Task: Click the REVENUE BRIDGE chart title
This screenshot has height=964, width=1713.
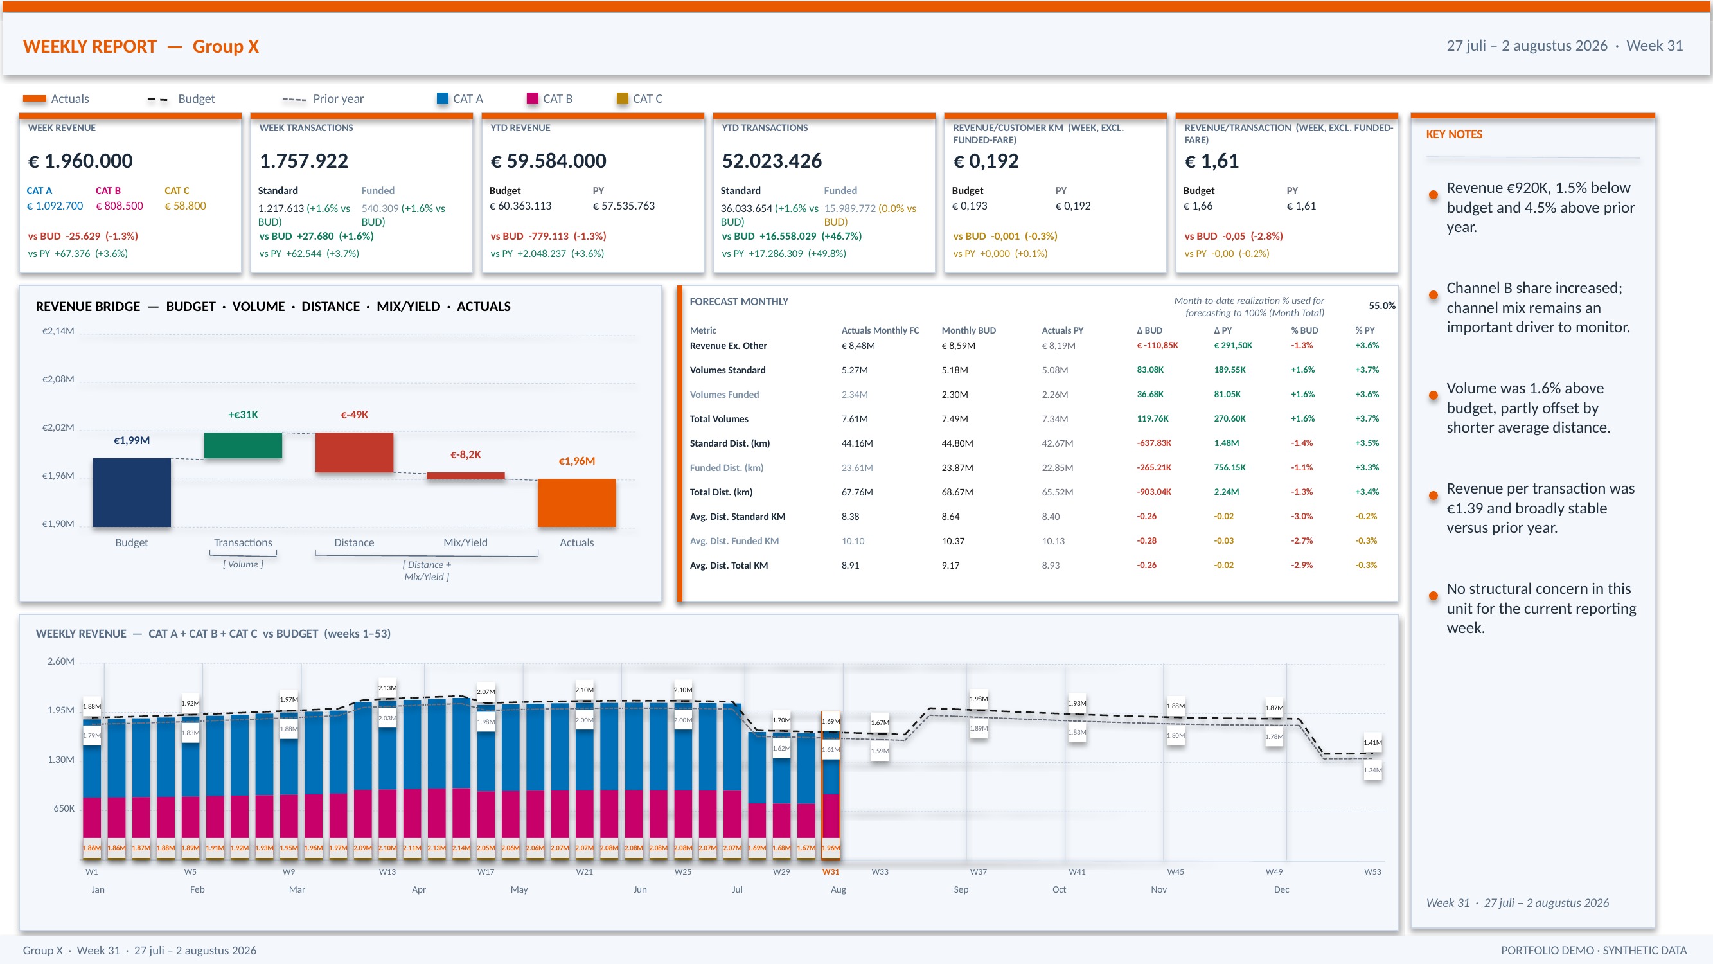Action: pyautogui.click(x=273, y=307)
